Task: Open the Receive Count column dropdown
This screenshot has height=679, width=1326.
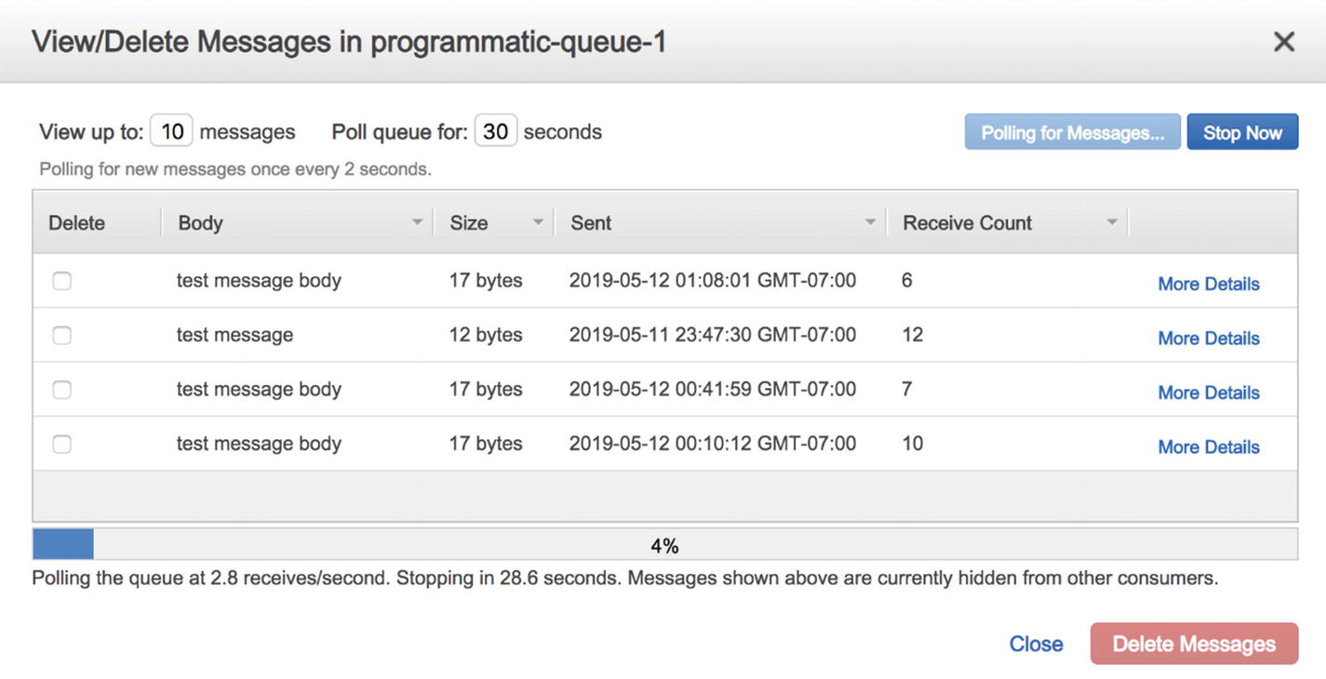Action: pyautogui.click(x=1110, y=221)
